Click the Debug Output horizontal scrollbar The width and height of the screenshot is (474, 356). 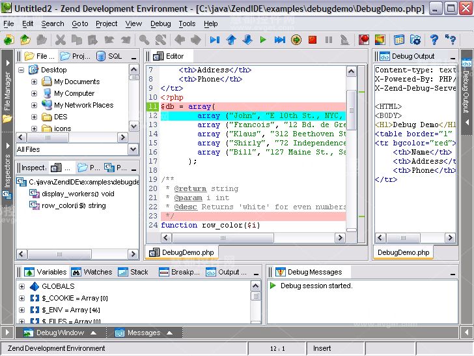click(x=415, y=237)
